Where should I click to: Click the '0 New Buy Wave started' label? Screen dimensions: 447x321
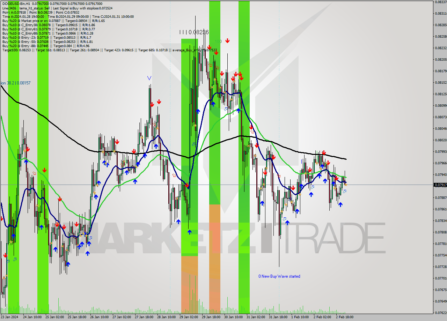pos(279,276)
